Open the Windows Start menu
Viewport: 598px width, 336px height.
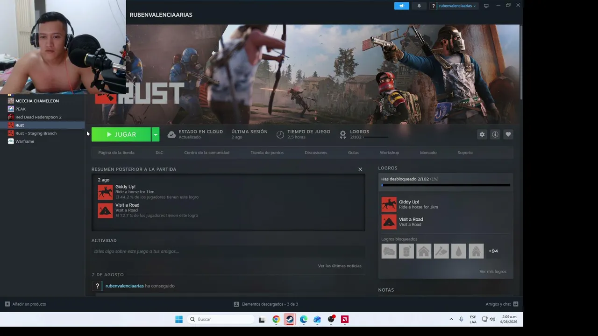click(179, 319)
